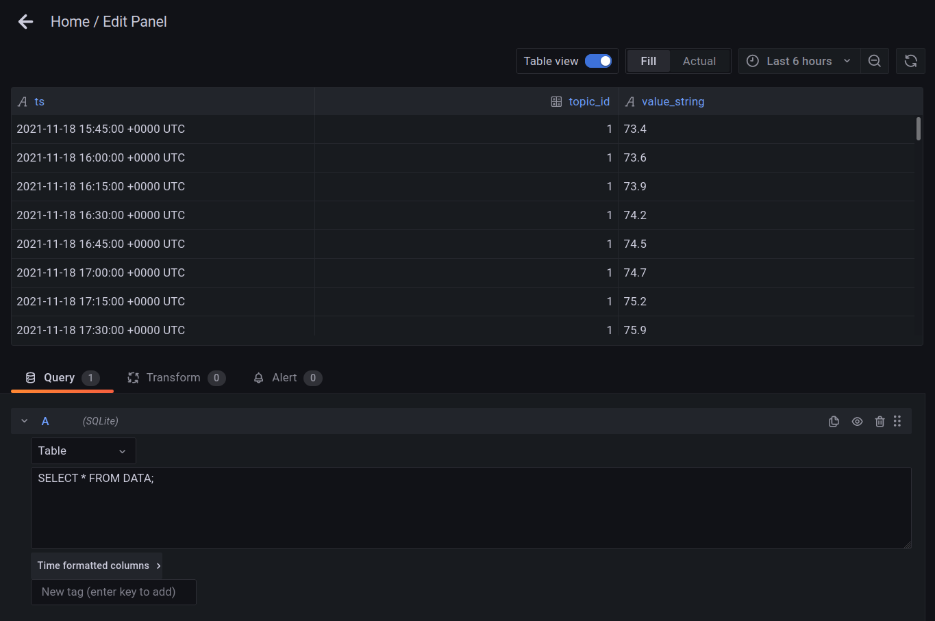Grab the query drag handle dots

pos(897,421)
